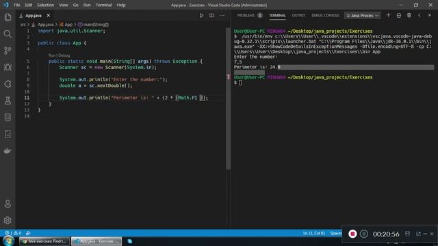
Task: Click the Run code lens above main
Action: 52,55
